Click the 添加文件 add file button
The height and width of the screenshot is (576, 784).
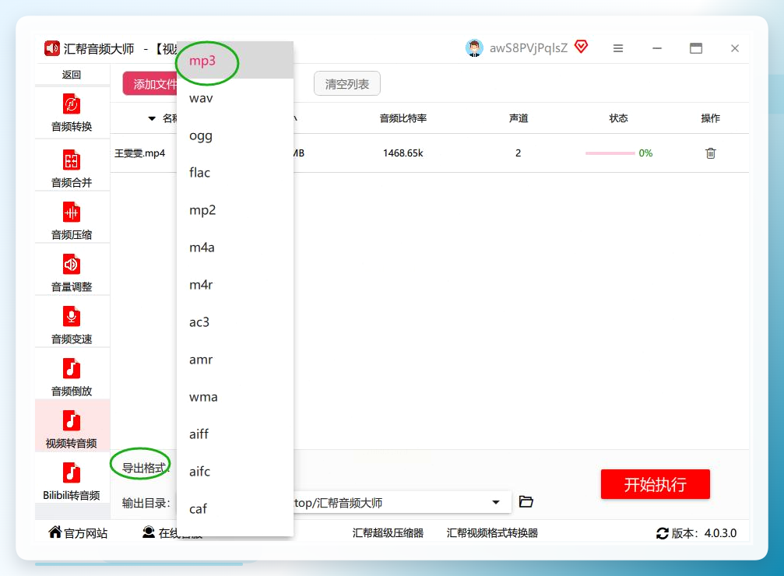(150, 83)
